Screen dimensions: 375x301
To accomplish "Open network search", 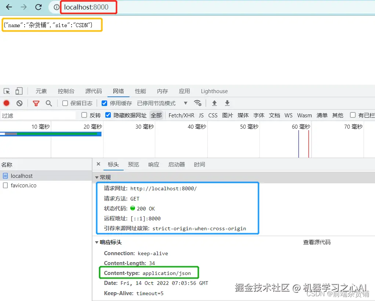I will pos(49,103).
